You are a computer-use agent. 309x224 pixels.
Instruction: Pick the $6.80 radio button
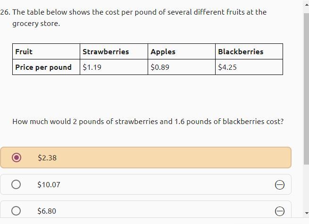[x=16, y=211]
